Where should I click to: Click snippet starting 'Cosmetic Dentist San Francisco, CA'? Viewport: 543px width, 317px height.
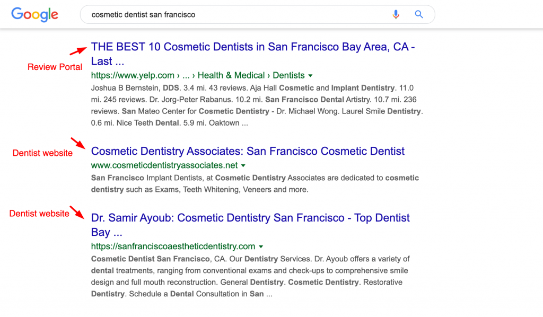(250, 277)
